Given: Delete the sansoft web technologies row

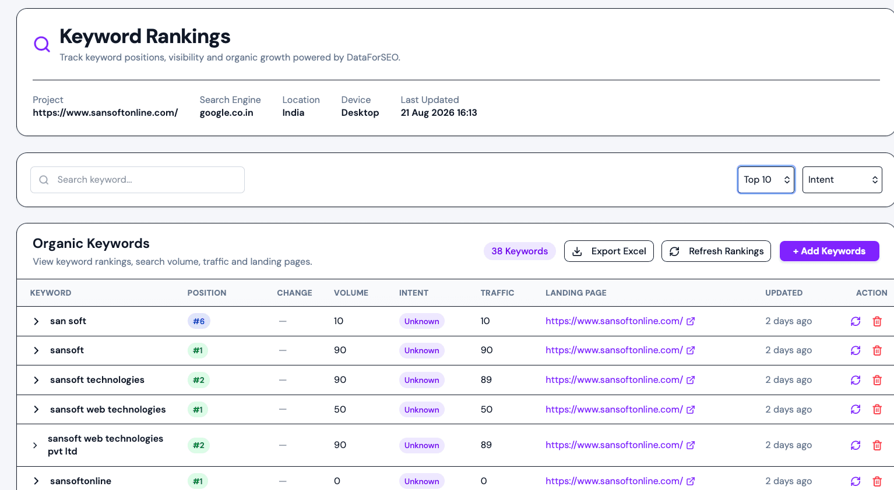Looking at the screenshot, I should (877, 409).
